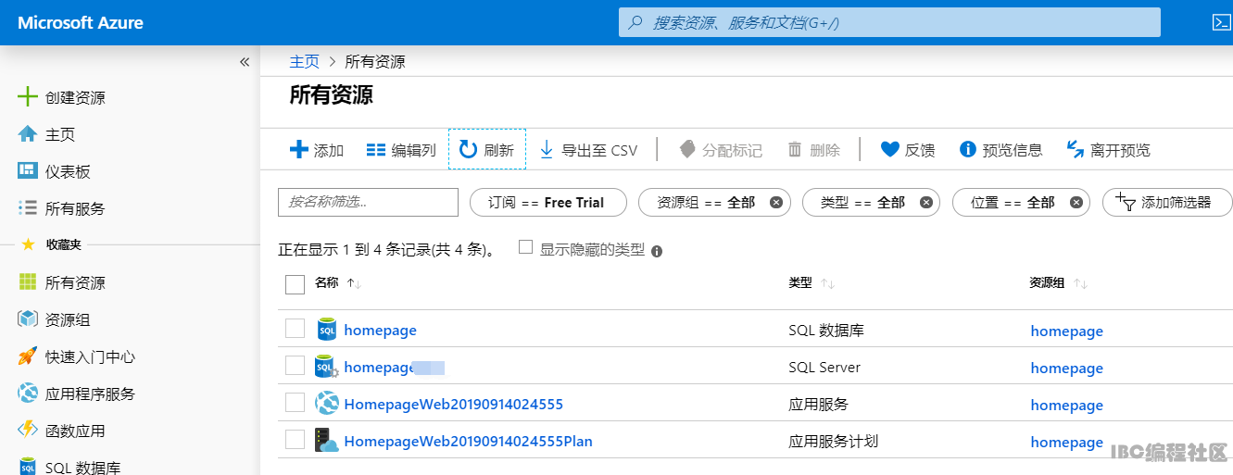Open Feedback from the toolbar
This screenshot has height=475, width=1233.
908,150
